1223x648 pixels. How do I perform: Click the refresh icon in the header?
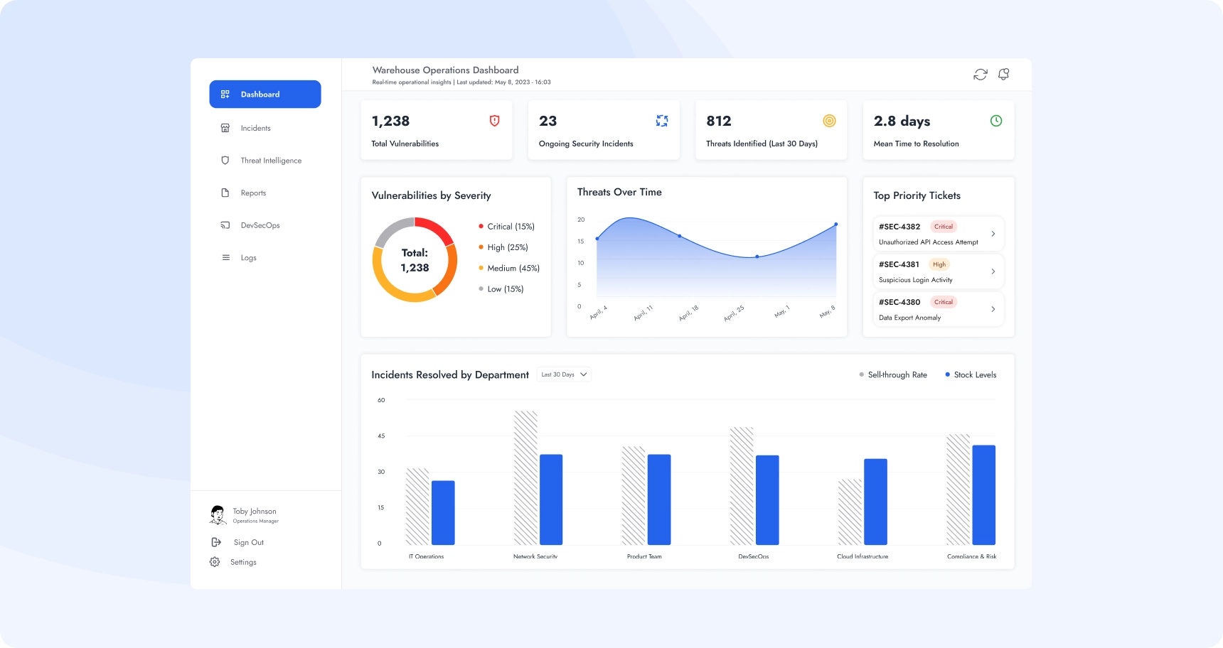pos(981,75)
